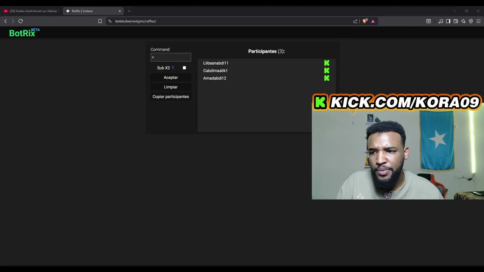Click Kick icon beside Liibaanabdi11

(x=327, y=63)
